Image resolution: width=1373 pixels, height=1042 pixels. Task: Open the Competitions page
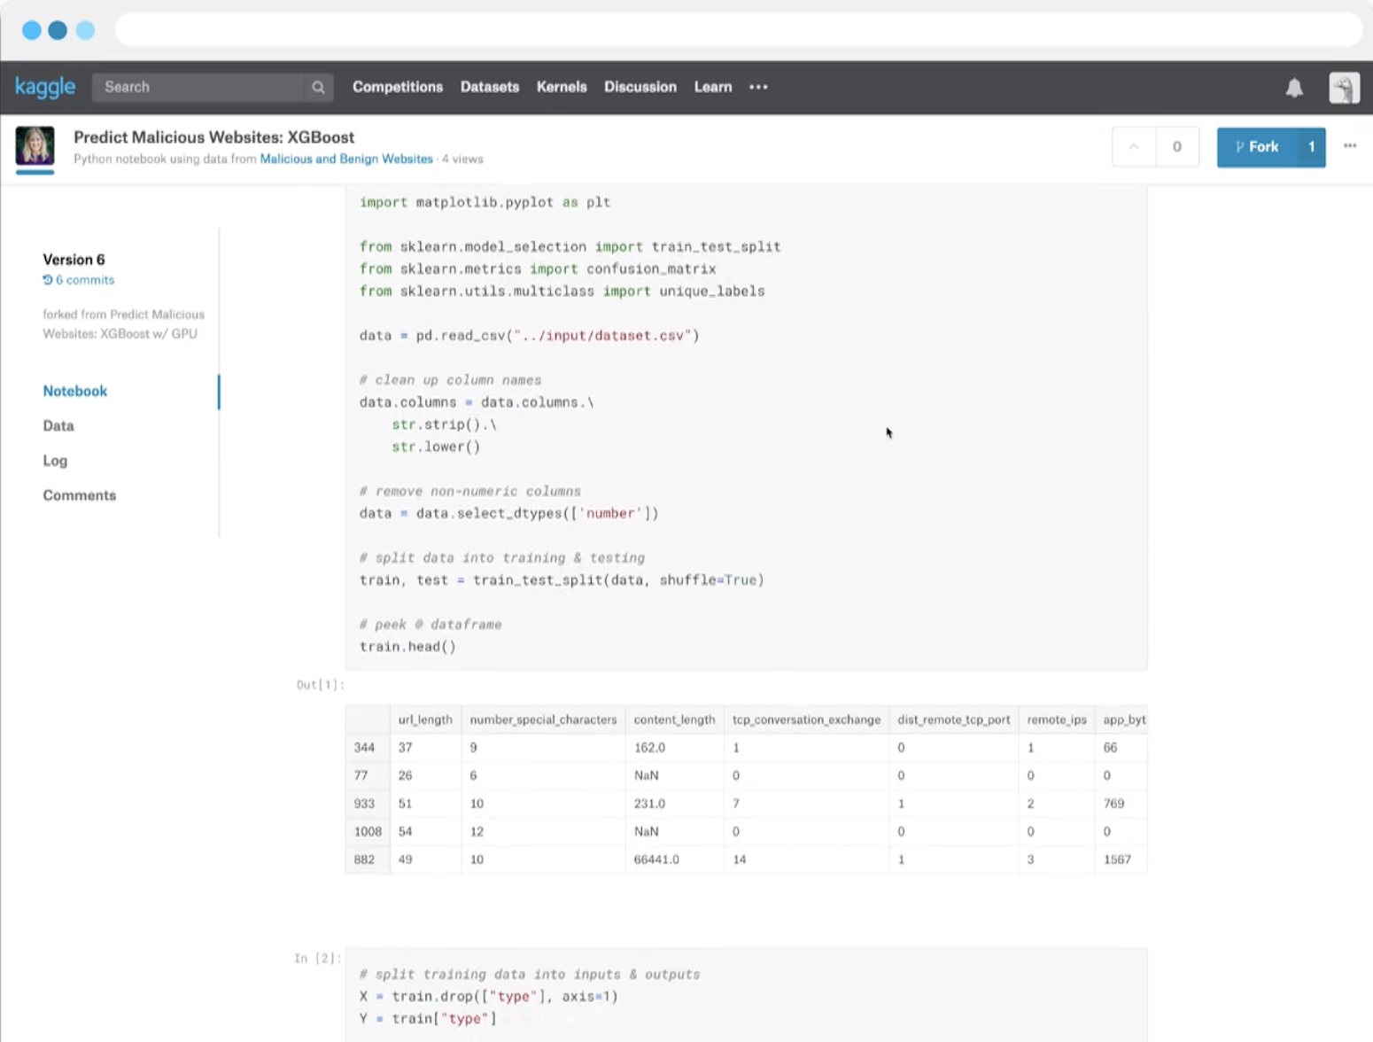(x=397, y=87)
